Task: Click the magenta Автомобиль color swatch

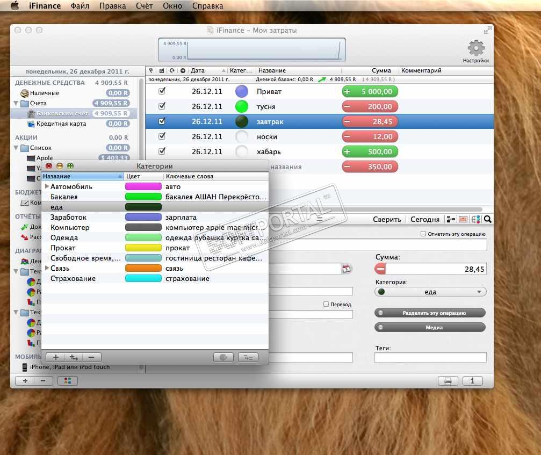Action: tap(143, 186)
